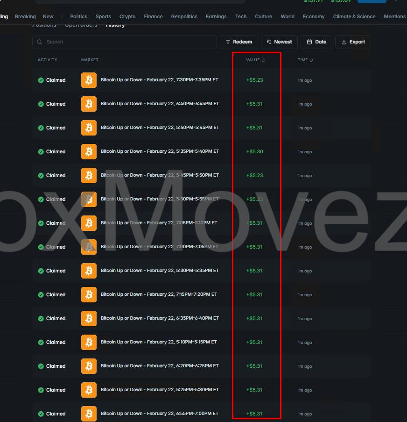
Task: Click '1m ago' time on 6:55PM-7:00PM row
Action: pyautogui.click(x=305, y=414)
